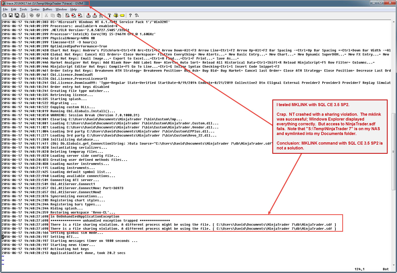Run a Vim script
This screenshot has height=273, width=397.
[x=101, y=15]
